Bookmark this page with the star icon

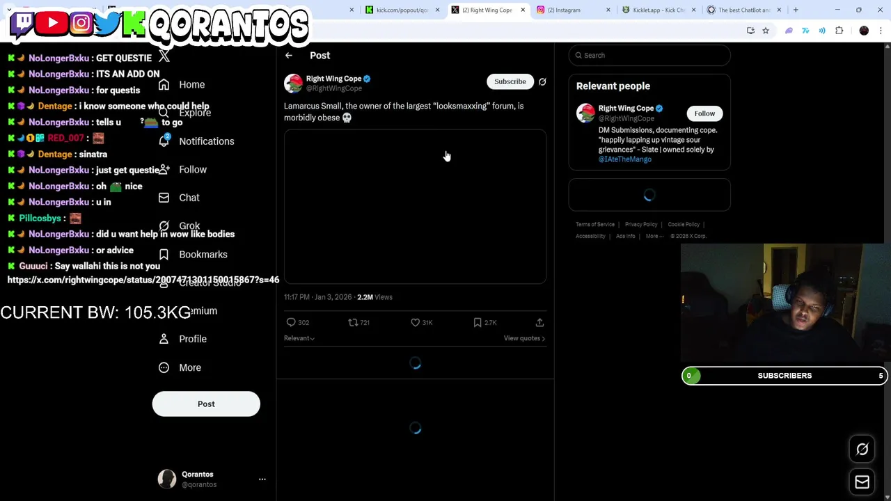(x=766, y=31)
